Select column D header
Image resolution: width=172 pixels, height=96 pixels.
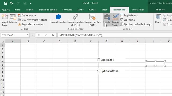pos(59,41)
